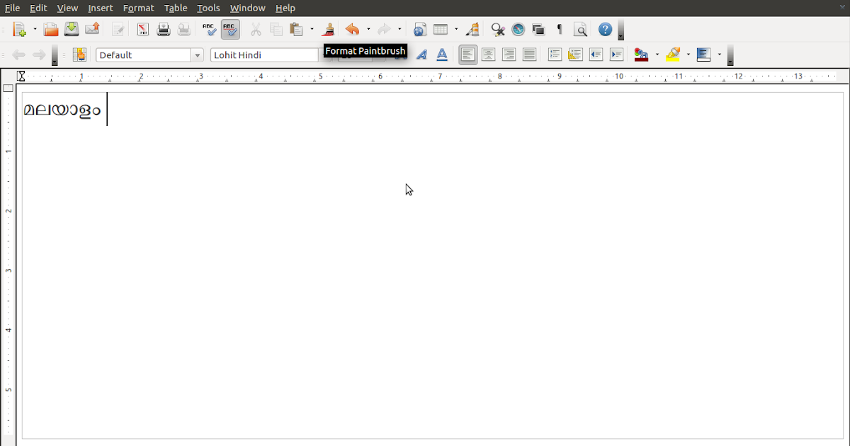Click the Edit File icon
Image resolution: width=850 pixels, height=446 pixels.
pyautogui.click(x=118, y=30)
